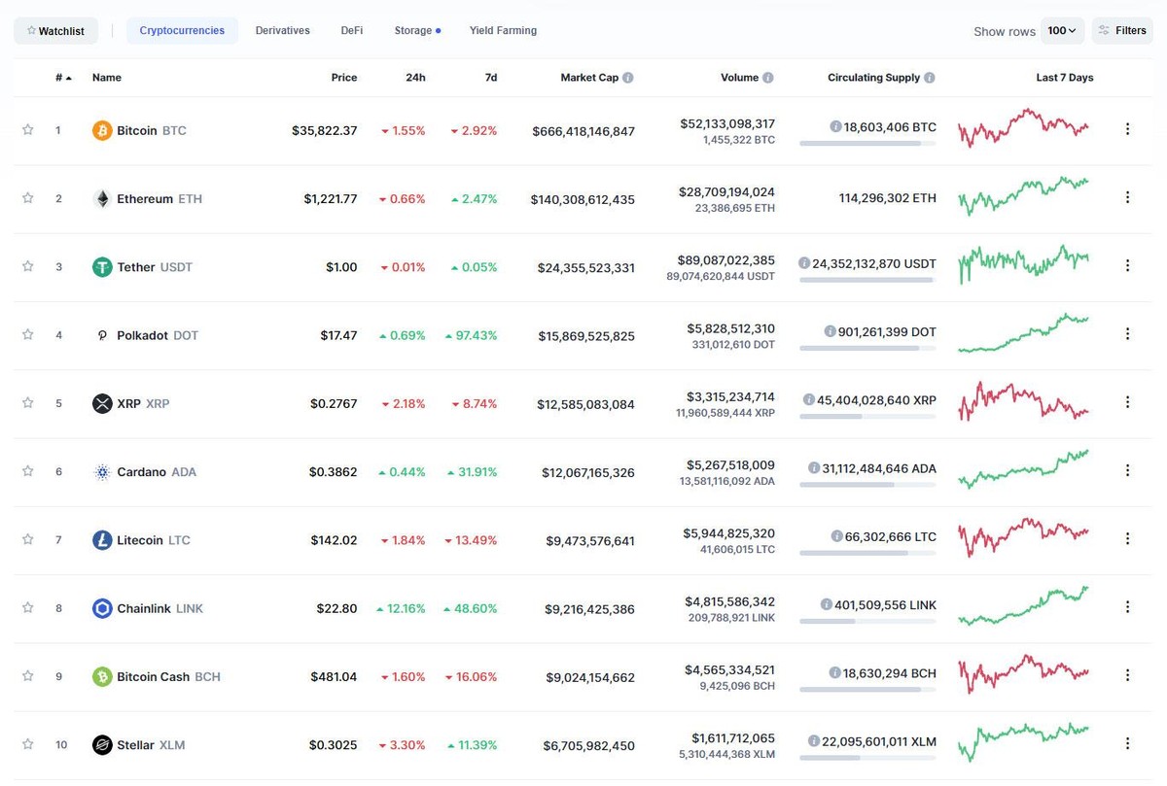Toggle the watchlist star for XRP
Viewport: 1167px width, 786px height.
[x=27, y=402]
